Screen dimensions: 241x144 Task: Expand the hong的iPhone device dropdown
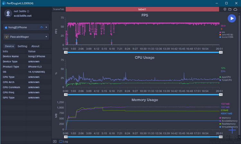46,27
